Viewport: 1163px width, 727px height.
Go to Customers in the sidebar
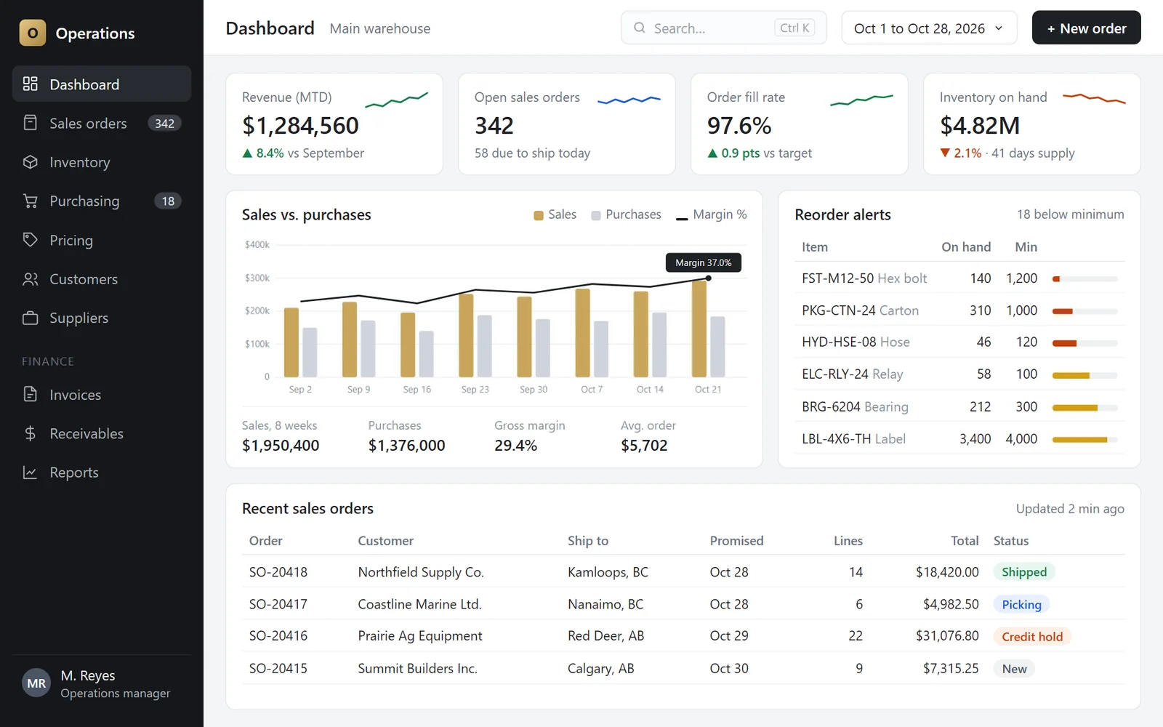tap(102, 278)
